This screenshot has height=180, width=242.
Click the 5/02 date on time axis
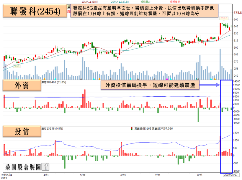(83, 175)
